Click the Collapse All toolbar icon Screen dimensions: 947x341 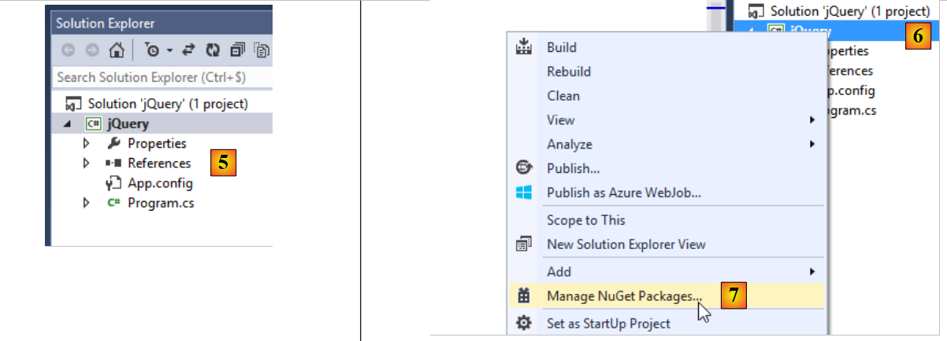click(x=236, y=51)
